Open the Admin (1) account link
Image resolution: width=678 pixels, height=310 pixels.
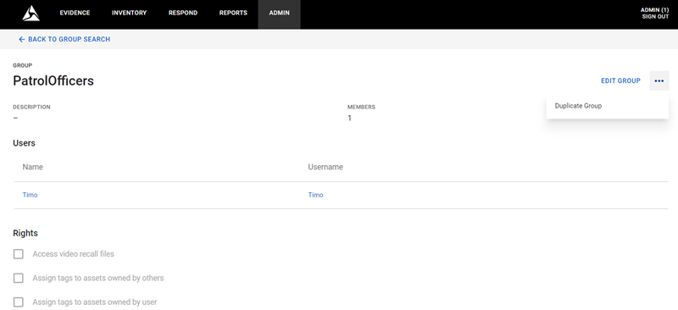[654, 10]
